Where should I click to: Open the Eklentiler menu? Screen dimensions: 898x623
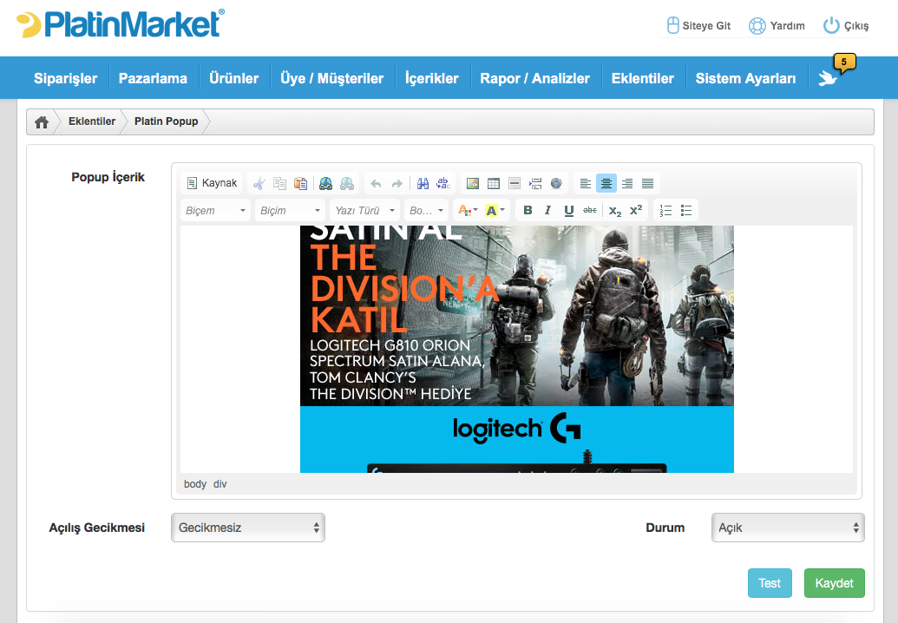coord(643,78)
